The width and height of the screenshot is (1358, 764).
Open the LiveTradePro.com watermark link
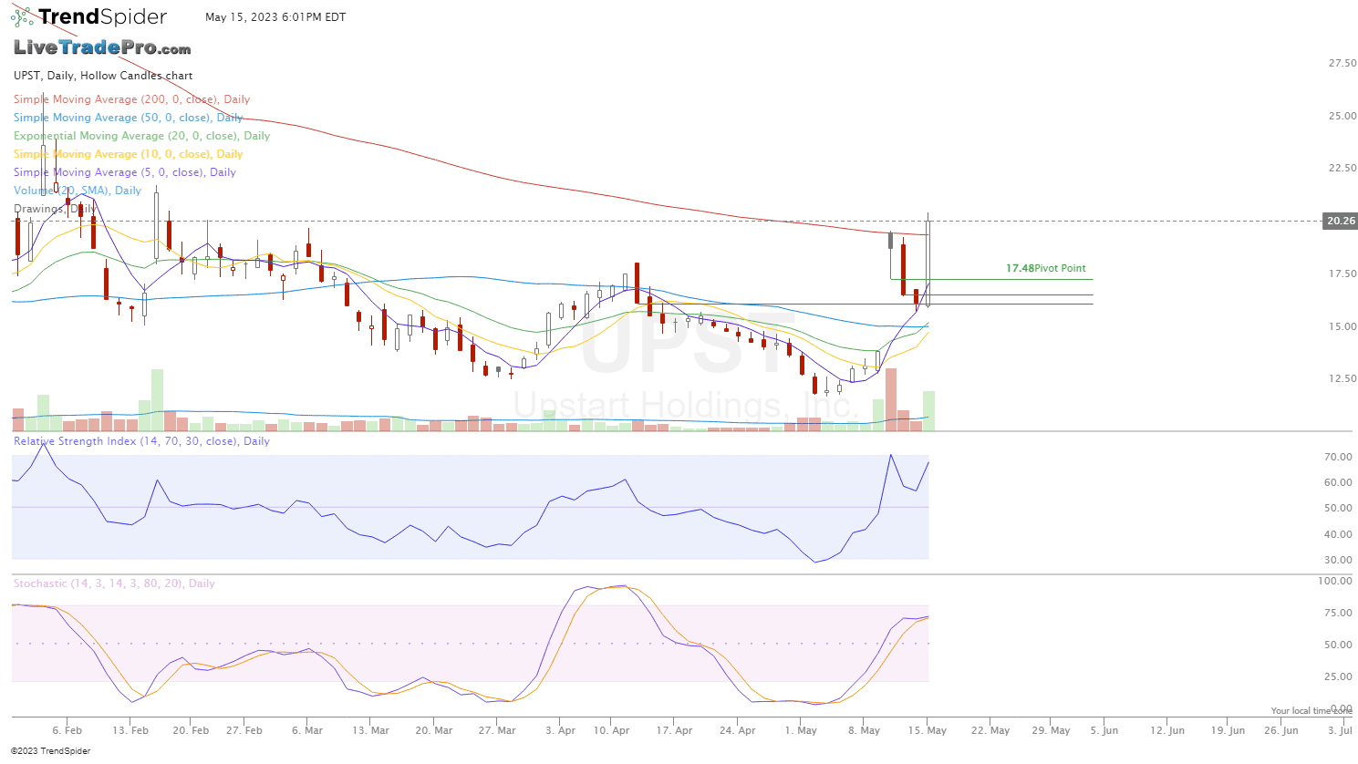point(102,47)
